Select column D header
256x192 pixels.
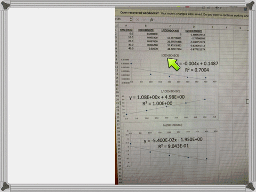(x=194, y=27)
